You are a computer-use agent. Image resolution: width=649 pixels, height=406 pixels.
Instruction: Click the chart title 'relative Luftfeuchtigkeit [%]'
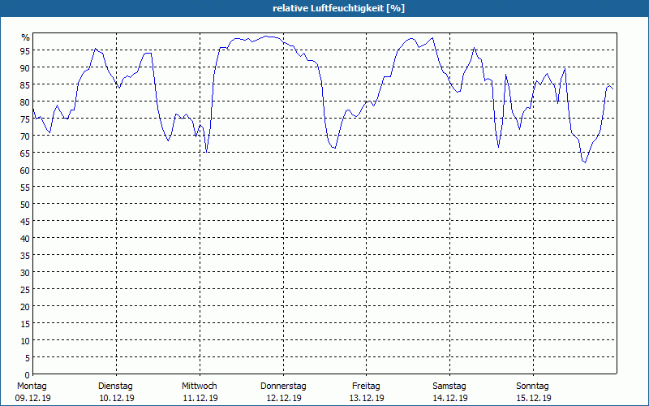[x=338, y=8]
